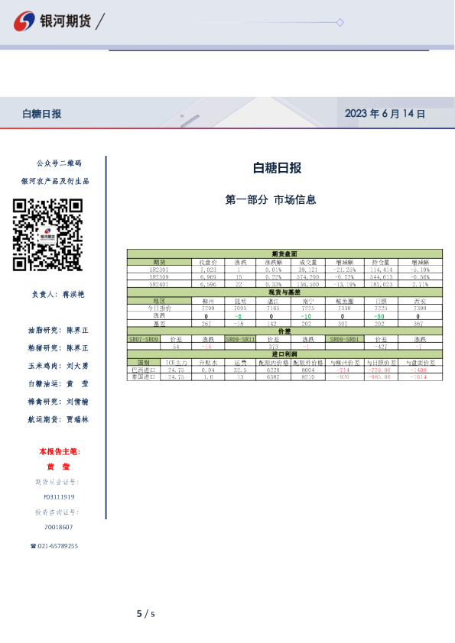Select the date 2023年6月14日
The image size is (455, 643).
[385, 114]
